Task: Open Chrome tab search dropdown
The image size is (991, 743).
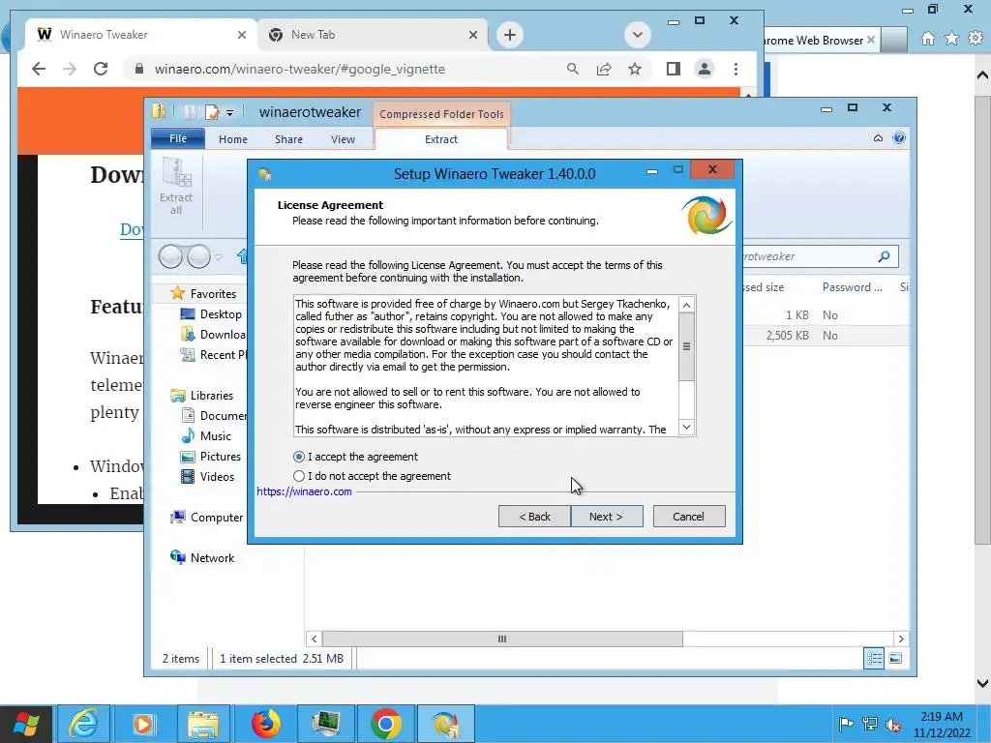Action: (x=638, y=35)
